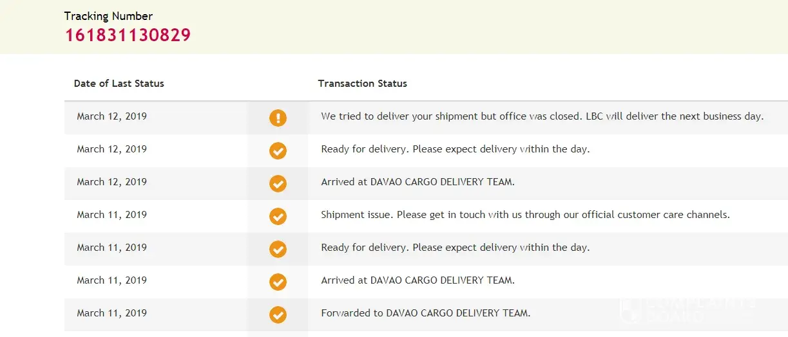This screenshot has width=788, height=337.
Task: Click the date in the 'Forwarded to DAVAO' row
Action: point(112,313)
